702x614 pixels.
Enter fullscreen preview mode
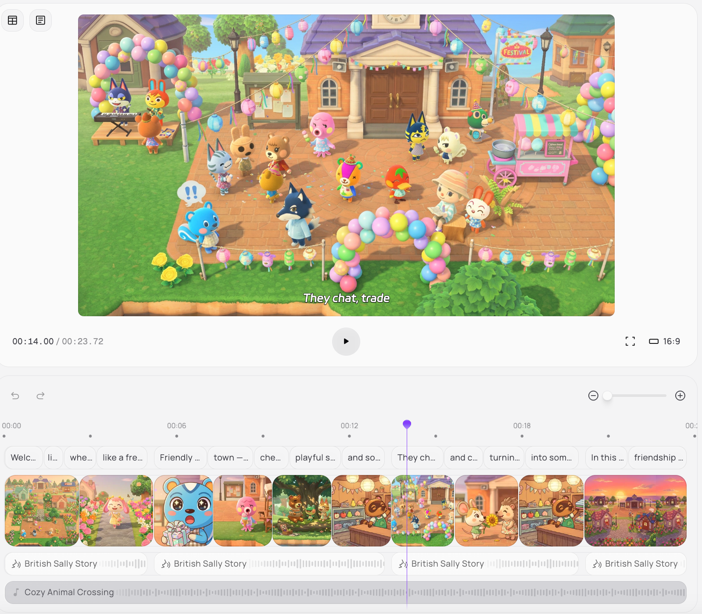(x=630, y=341)
